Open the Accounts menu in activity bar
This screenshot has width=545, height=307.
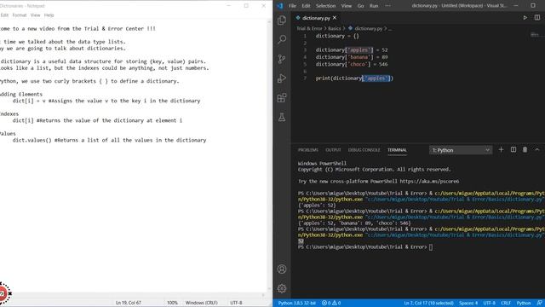click(x=282, y=269)
